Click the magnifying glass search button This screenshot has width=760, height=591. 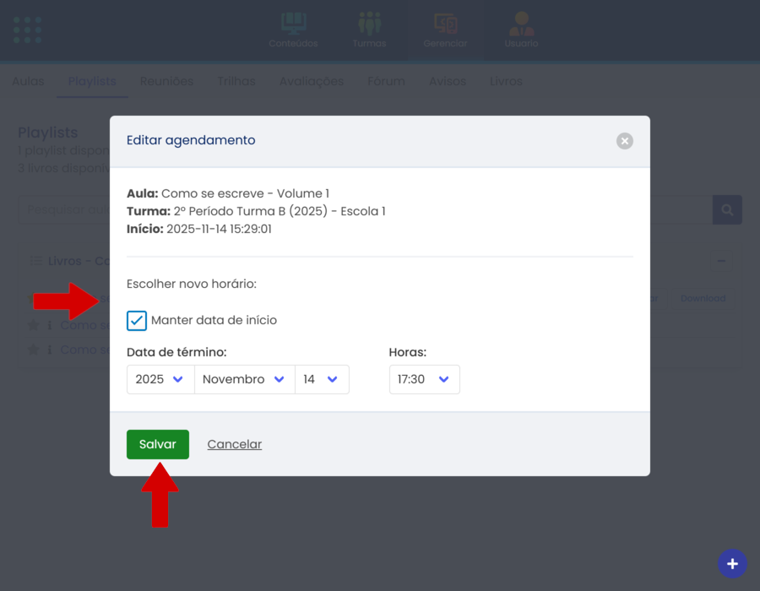(727, 209)
